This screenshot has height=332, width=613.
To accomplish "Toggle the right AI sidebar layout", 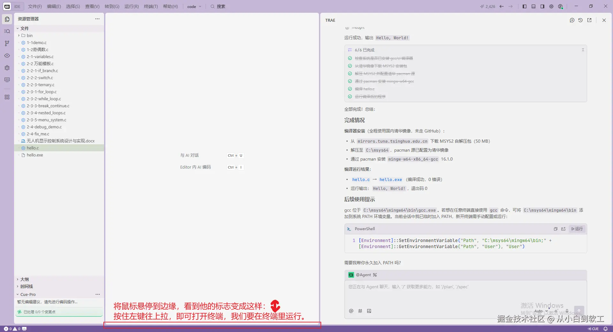I will (542, 6).
